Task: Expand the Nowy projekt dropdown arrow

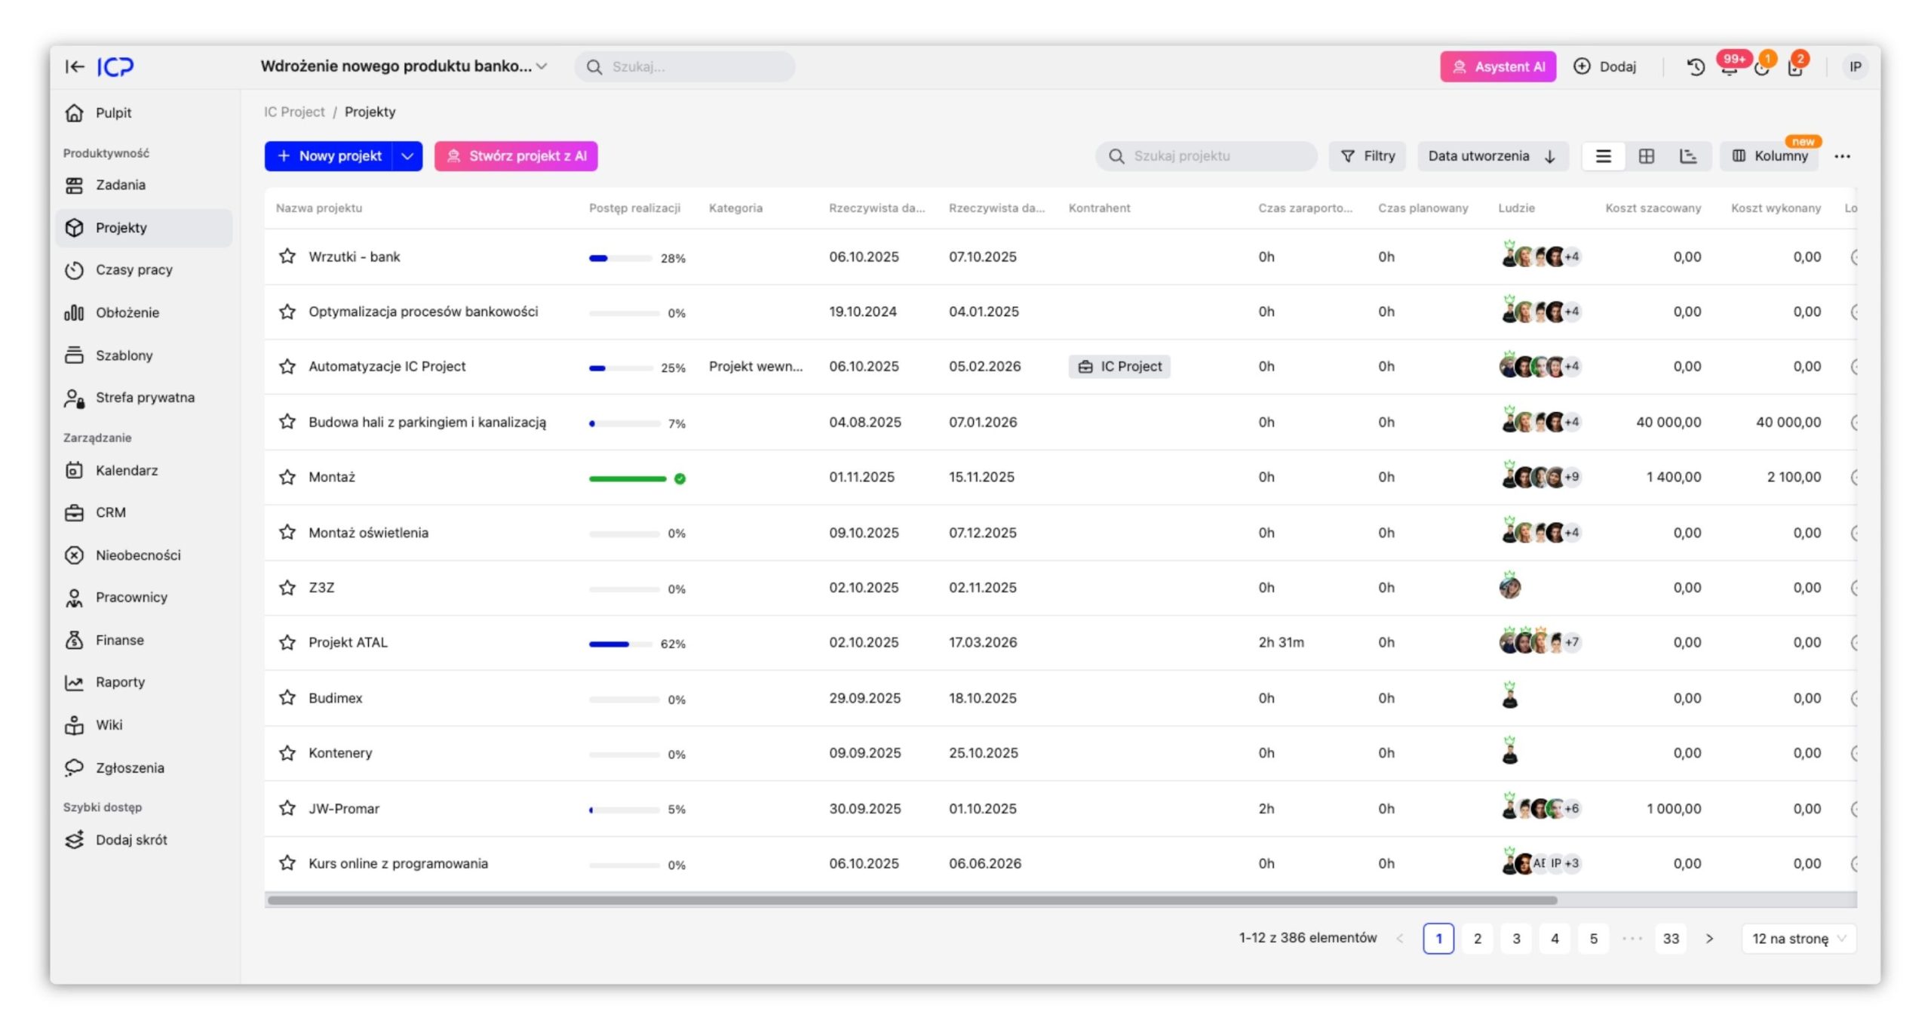Action: [x=407, y=156]
